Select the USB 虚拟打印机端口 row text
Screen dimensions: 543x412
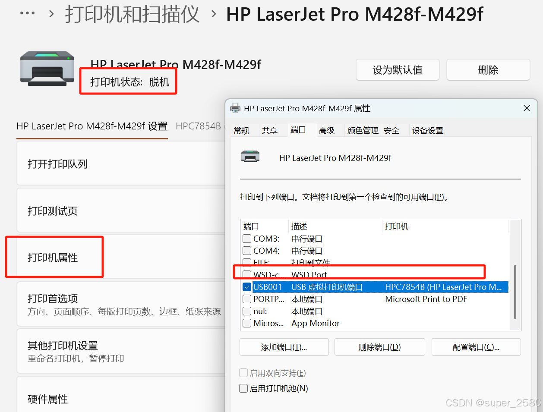tap(327, 287)
